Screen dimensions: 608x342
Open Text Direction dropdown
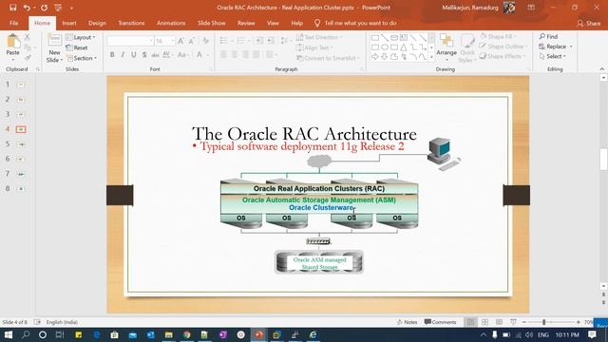pyautogui.click(x=319, y=37)
